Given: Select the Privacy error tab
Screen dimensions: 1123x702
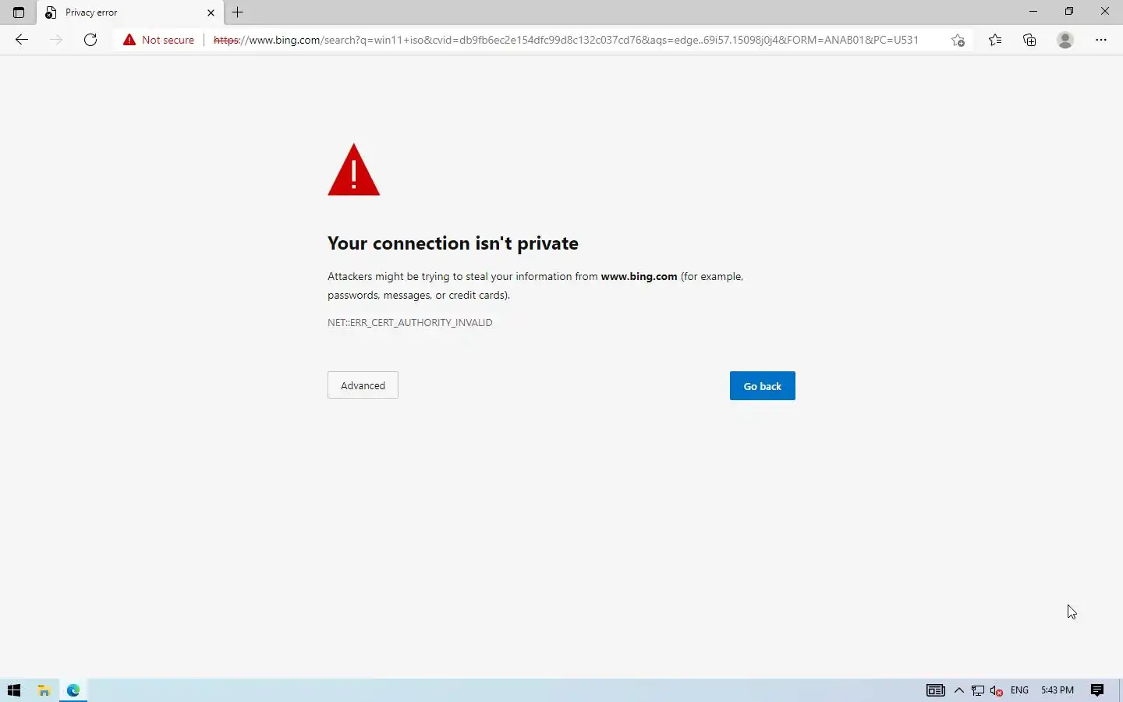Looking at the screenshot, I should (129, 12).
